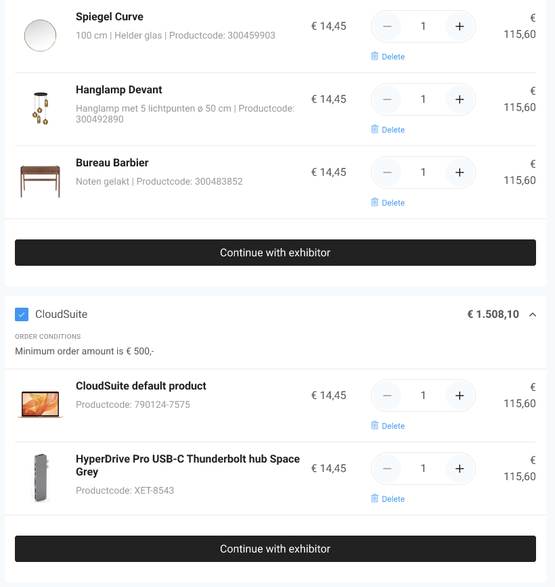Remove CloudSuite default product via Delete
The height and width of the screenshot is (587, 555).
388,426
